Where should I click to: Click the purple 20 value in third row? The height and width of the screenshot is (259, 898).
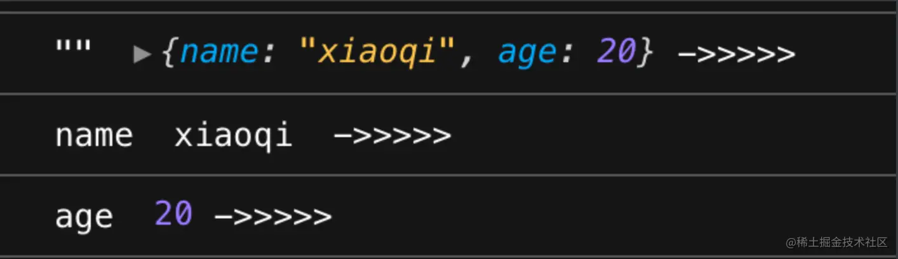coord(173,214)
